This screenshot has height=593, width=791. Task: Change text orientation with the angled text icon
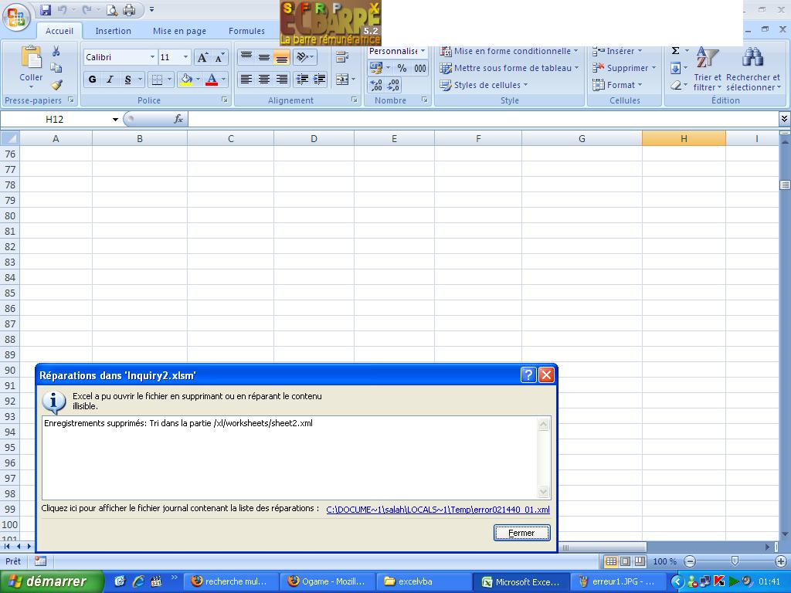click(x=302, y=57)
